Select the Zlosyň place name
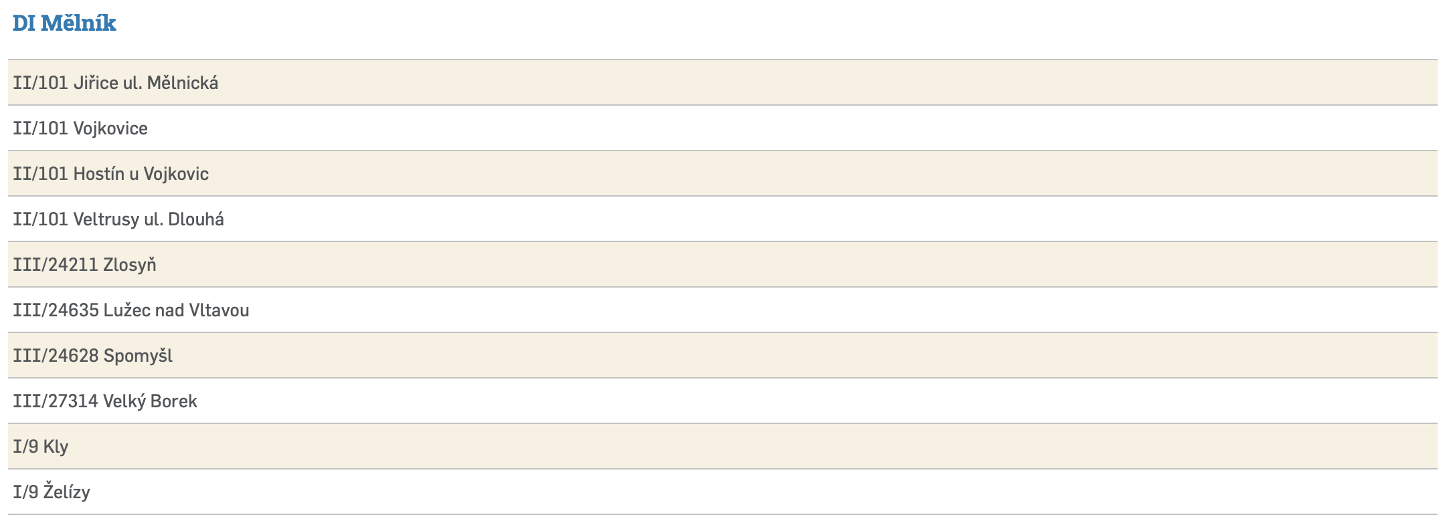 click(x=130, y=265)
